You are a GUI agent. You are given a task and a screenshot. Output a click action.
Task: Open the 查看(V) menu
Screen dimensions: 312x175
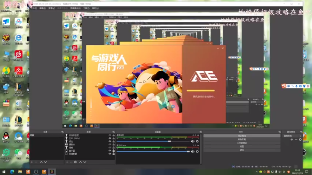(x=51, y=8)
